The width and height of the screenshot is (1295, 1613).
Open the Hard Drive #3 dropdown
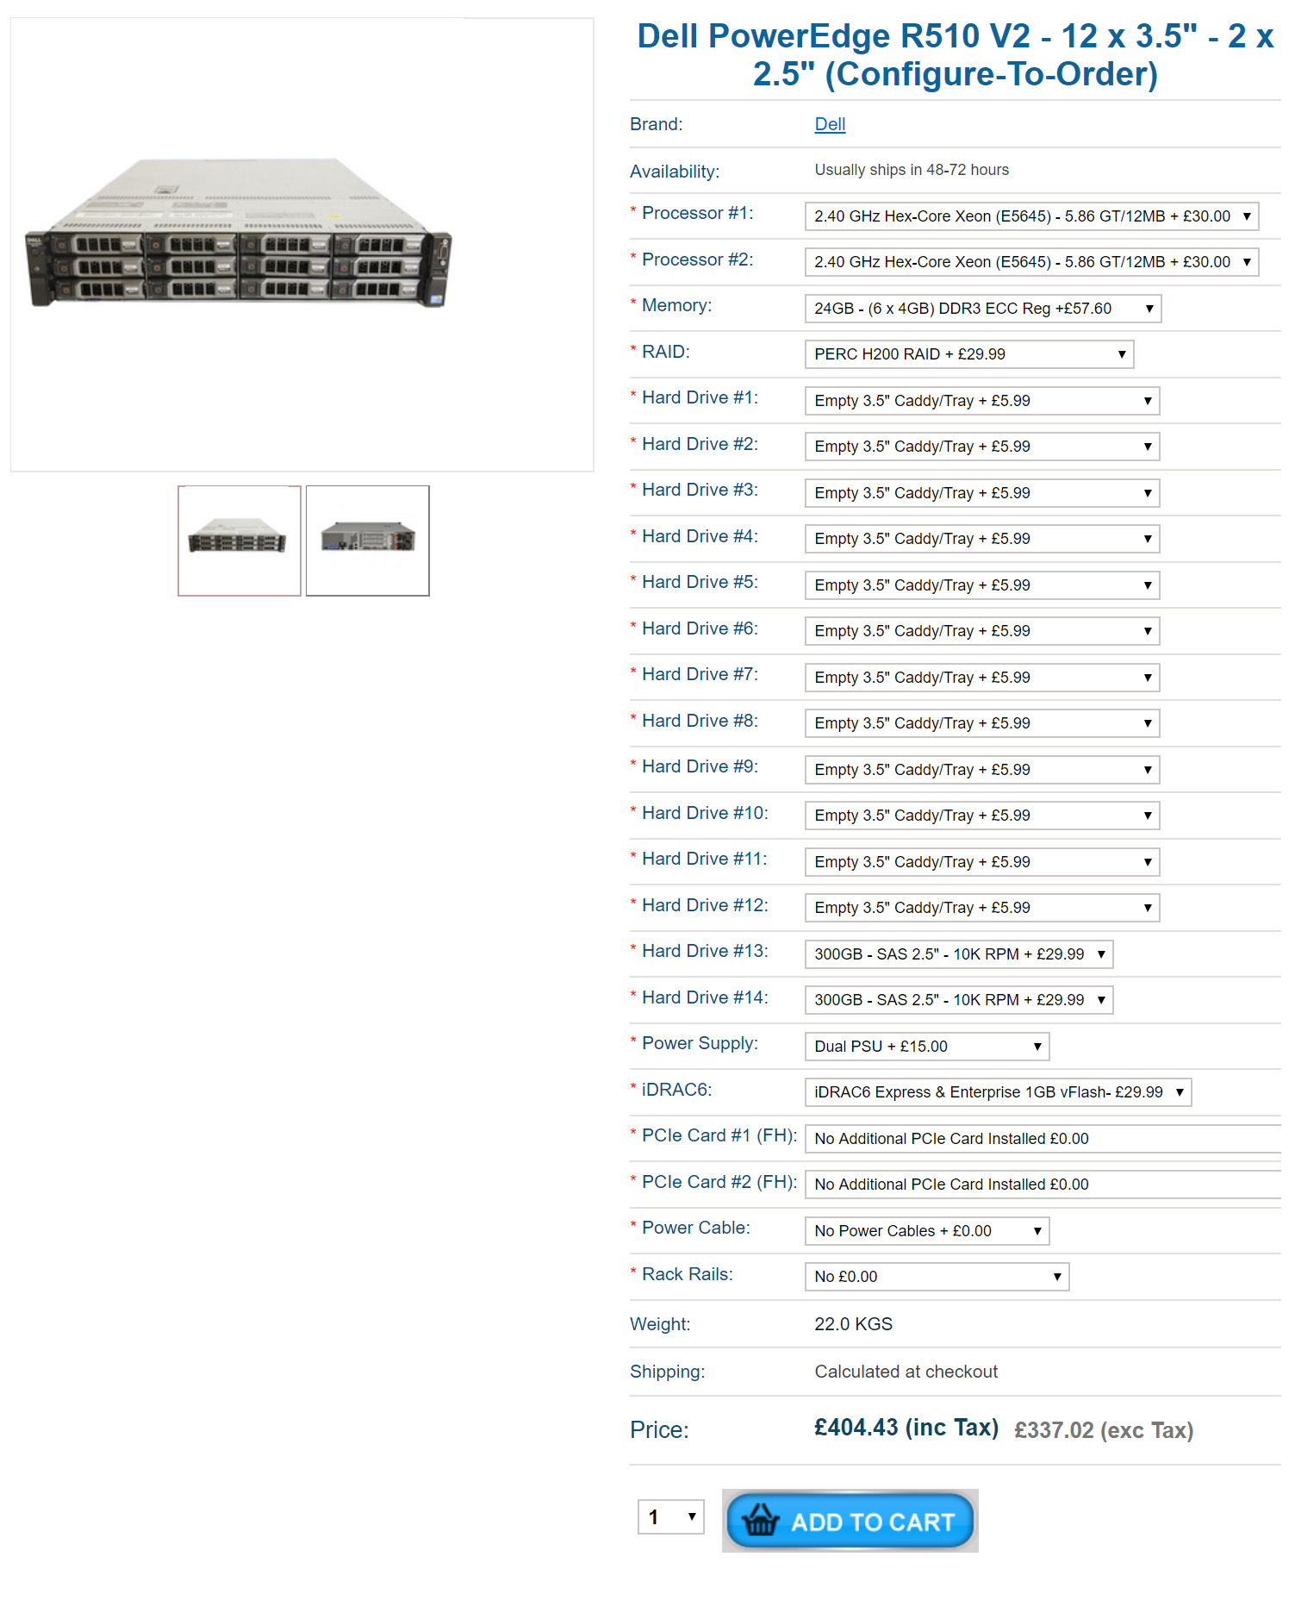(x=982, y=493)
